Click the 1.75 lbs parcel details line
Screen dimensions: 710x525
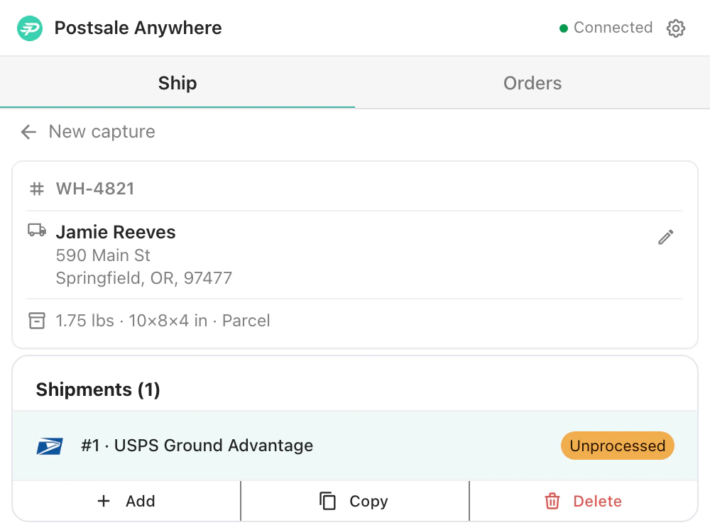(163, 321)
